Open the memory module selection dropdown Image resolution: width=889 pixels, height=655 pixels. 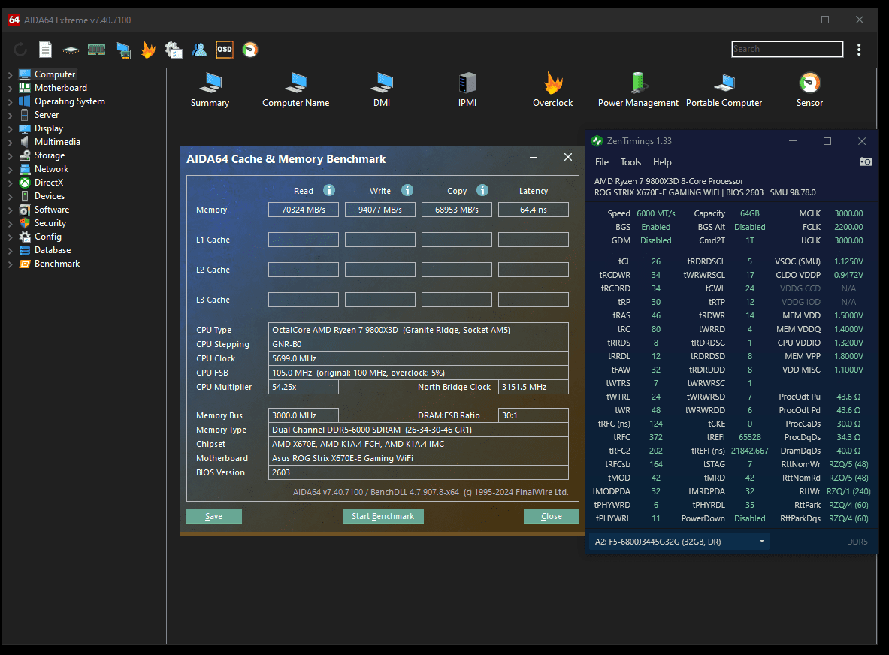tap(679, 542)
